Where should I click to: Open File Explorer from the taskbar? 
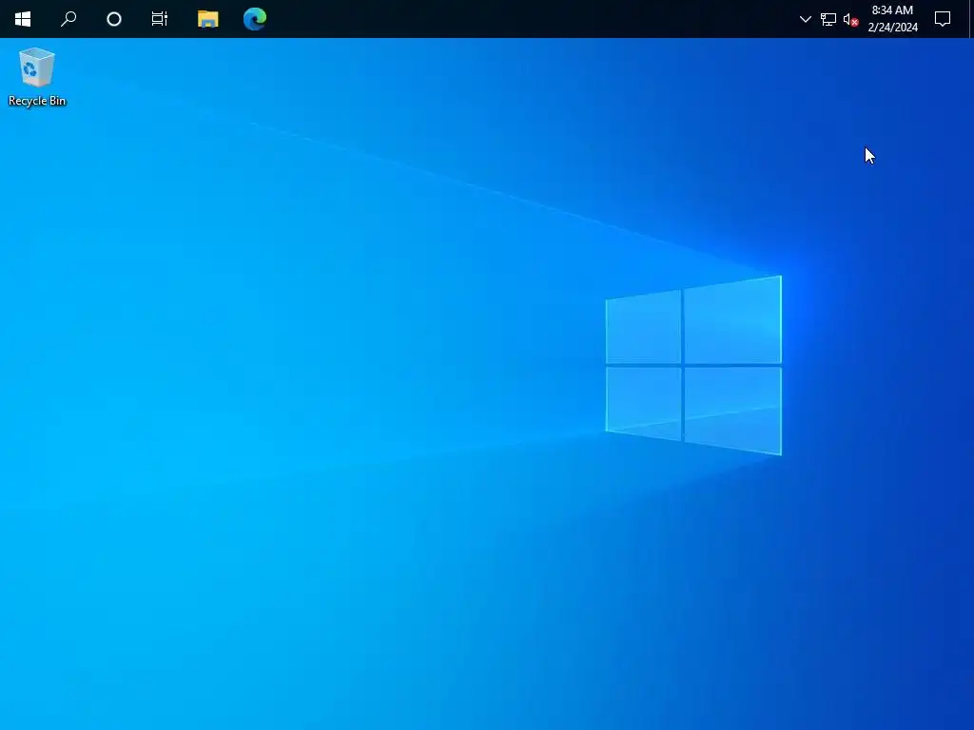pyautogui.click(x=208, y=19)
